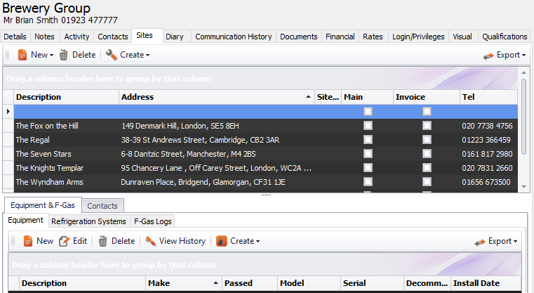Open the Qualifications tab
Viewport: 534px width, 293px height.
(505, 37)
